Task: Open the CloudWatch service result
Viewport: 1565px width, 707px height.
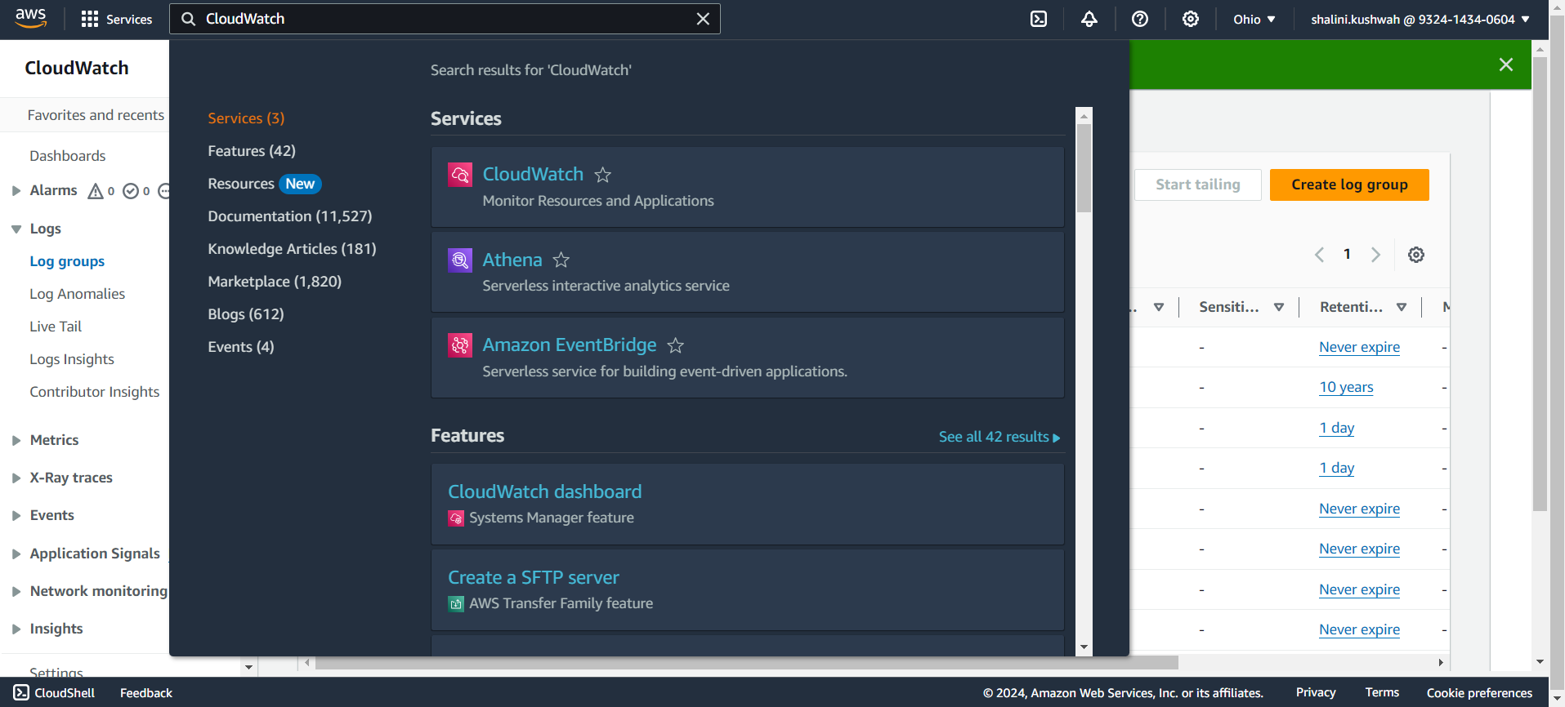Action: 533,174
